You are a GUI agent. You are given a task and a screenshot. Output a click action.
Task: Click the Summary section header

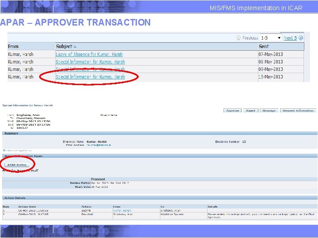coord(160,133)
